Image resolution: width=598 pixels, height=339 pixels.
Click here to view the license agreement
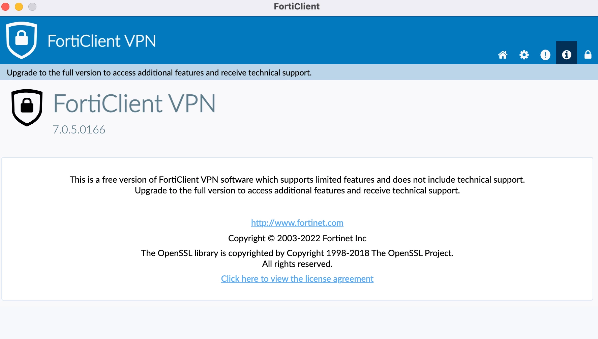297,279
